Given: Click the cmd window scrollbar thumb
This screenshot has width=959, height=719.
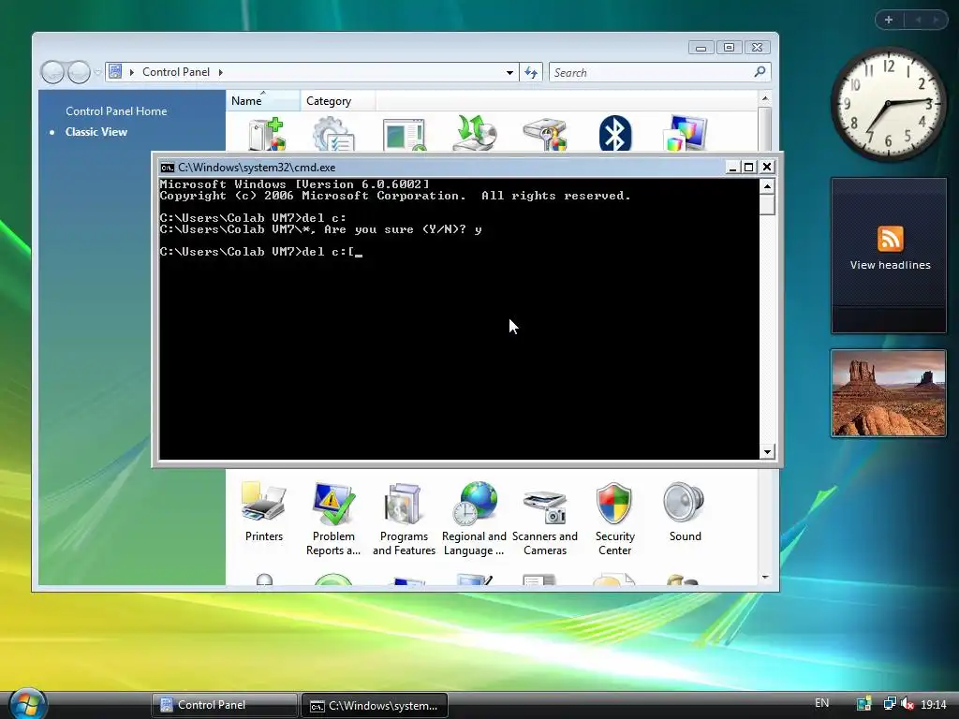Looking at the screenshot, I should 767,204.
